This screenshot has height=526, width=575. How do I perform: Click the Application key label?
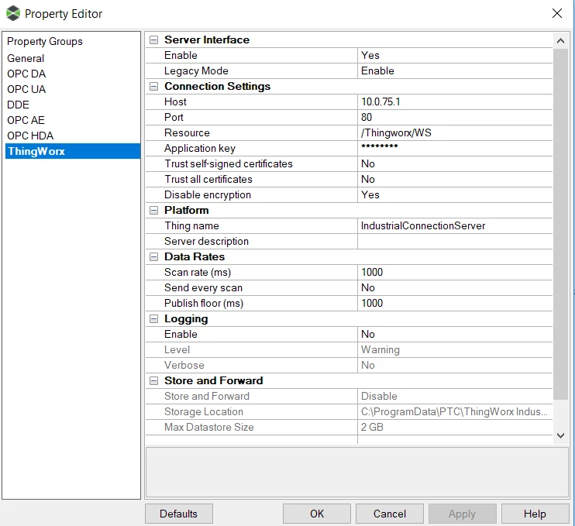pyautogui.click(x=199, y=148)
